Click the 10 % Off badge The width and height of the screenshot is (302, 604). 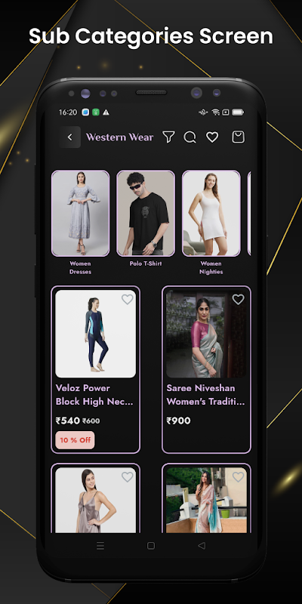tap(75, 440)
